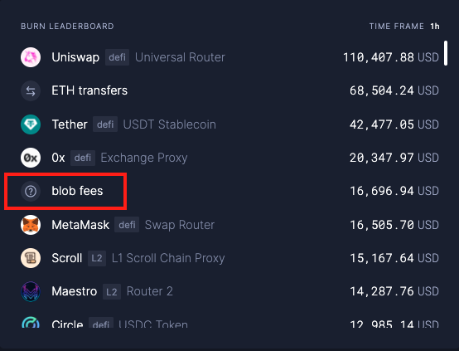Click the 0x logo icon
The height and width of the screenshot is (351, 459).
pos(31,158)
